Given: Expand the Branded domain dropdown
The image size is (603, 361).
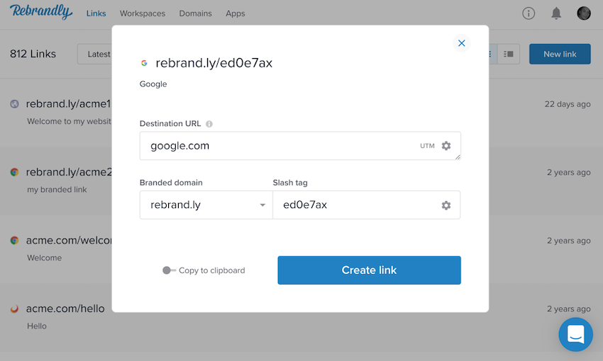Looking at the screenshot, I should coord(206,205).
